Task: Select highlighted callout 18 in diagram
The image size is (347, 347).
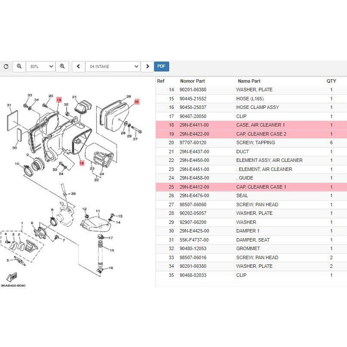Action: click(x=81, y=164)
